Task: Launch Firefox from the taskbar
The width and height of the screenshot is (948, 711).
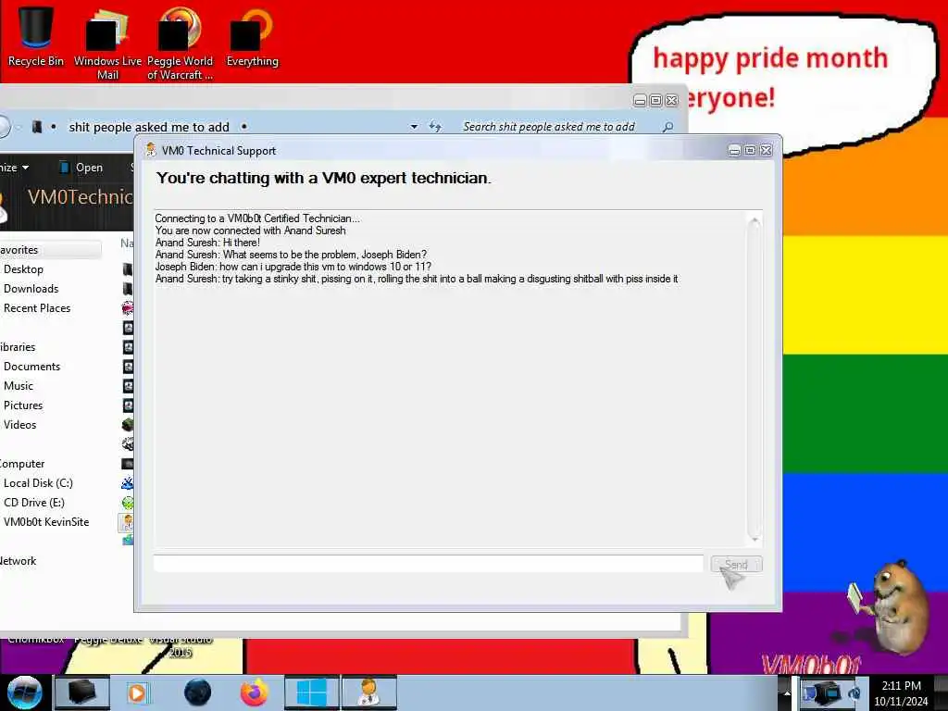Action: point(255,692)
